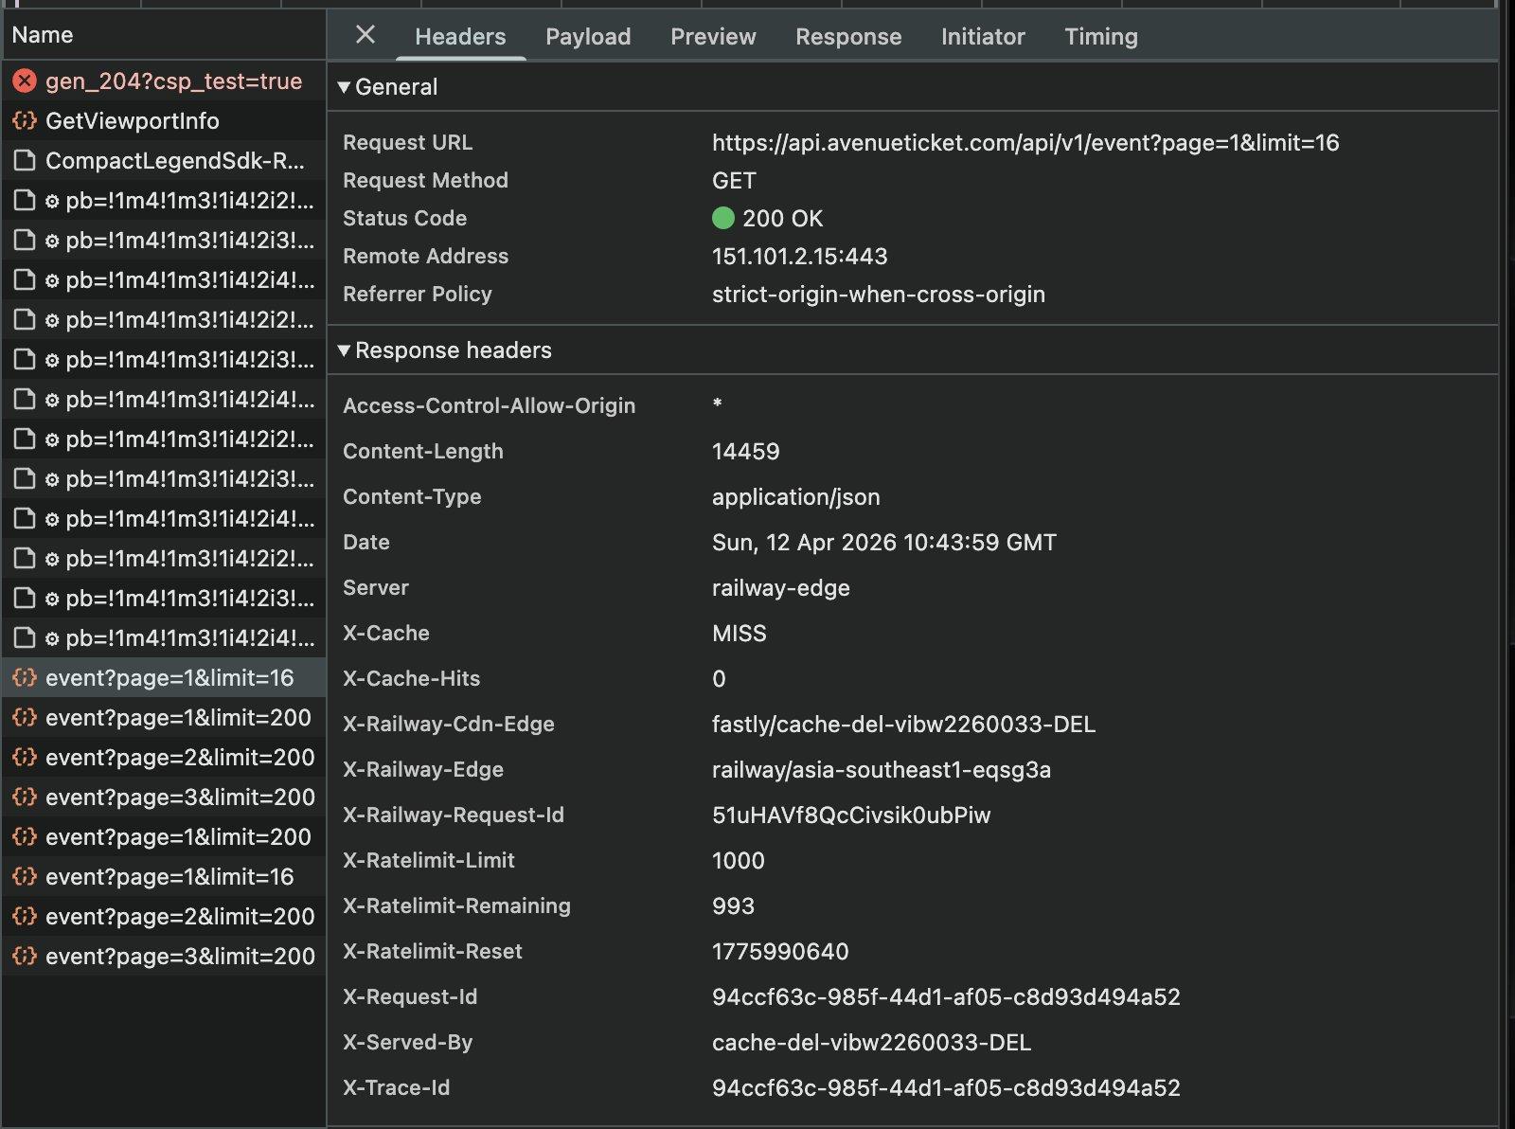The image size is (1515, 1129).
Task: Select the highlighted event?page=1&limit=16 request
Action: click(164, 678)
